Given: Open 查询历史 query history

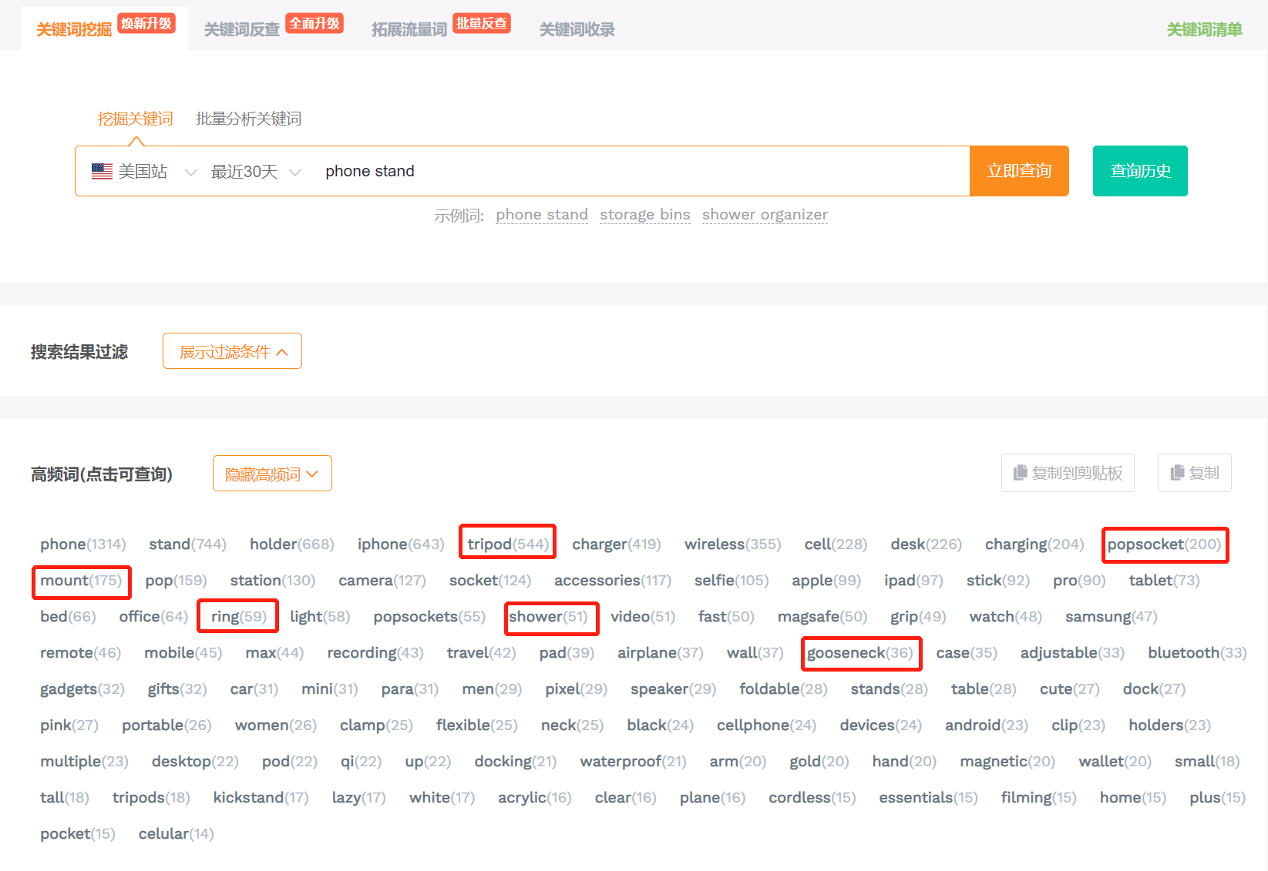Looking at the screenshot, I should (x=1140, y=171).
